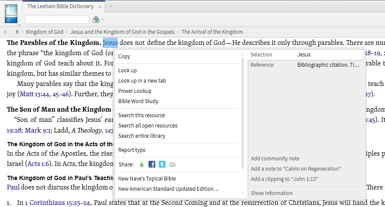Select the Selection Jesus row
The width and height of the screenshot is (385, 207).
pyautogui.click(x=306, y=55)
